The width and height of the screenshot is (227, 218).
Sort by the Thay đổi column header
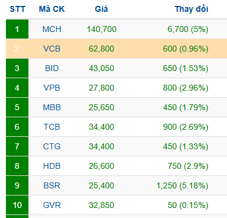(x=191, y=9)
